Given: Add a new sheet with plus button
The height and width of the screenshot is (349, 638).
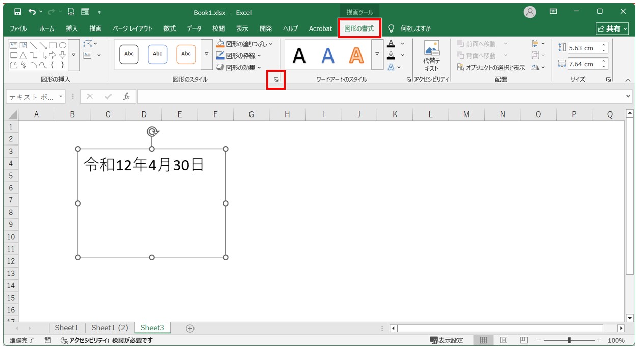Looking at the screenshot, I should click(190, 328).
